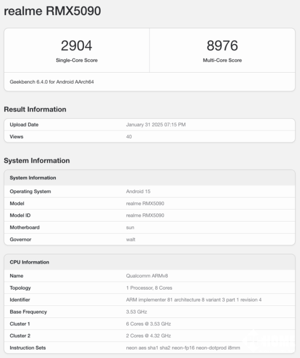Viewport: 300px width, 358px height.
Task: Select 1 Processor, 8 Cores value
Action: (149, 288)
